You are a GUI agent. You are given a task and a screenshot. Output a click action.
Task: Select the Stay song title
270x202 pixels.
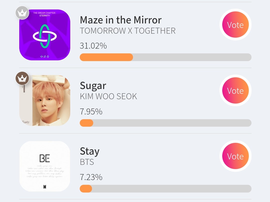coord(90,151)
